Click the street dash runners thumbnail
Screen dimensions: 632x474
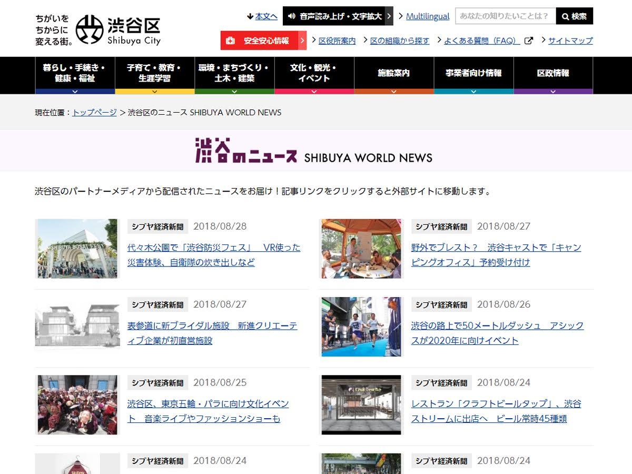coord(361,327)
